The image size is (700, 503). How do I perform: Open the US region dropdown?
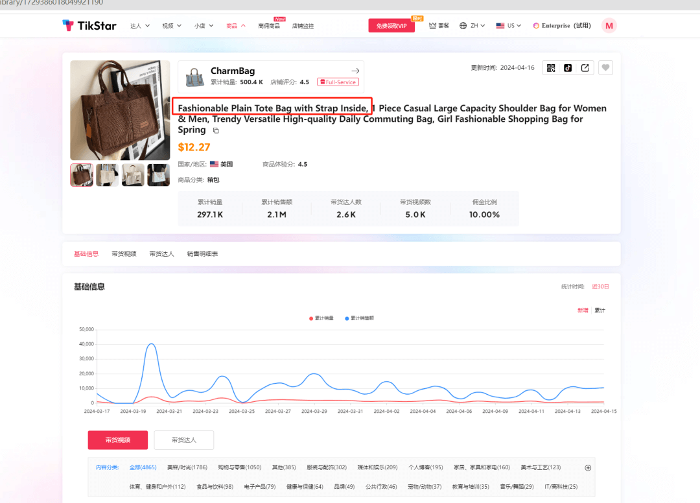coord(509,26)
